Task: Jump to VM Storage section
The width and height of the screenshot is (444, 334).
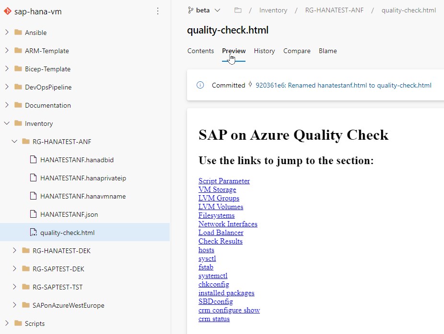Action: pyautogui.click(x=217, y=189)
